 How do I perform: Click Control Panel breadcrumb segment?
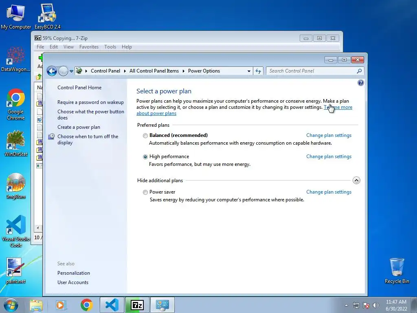coord(105,71)
